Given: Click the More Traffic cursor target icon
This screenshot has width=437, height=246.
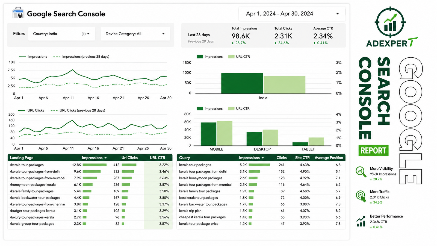Looking at the screenshot, I should click(361, 196).
